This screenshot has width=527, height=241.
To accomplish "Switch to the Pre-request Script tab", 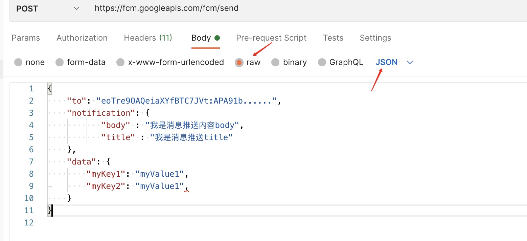I will pyautogui.click(x=271, y=38).
